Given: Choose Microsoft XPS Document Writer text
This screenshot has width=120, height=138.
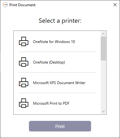Looking at the screenshot, I should [x=59, y=83].
